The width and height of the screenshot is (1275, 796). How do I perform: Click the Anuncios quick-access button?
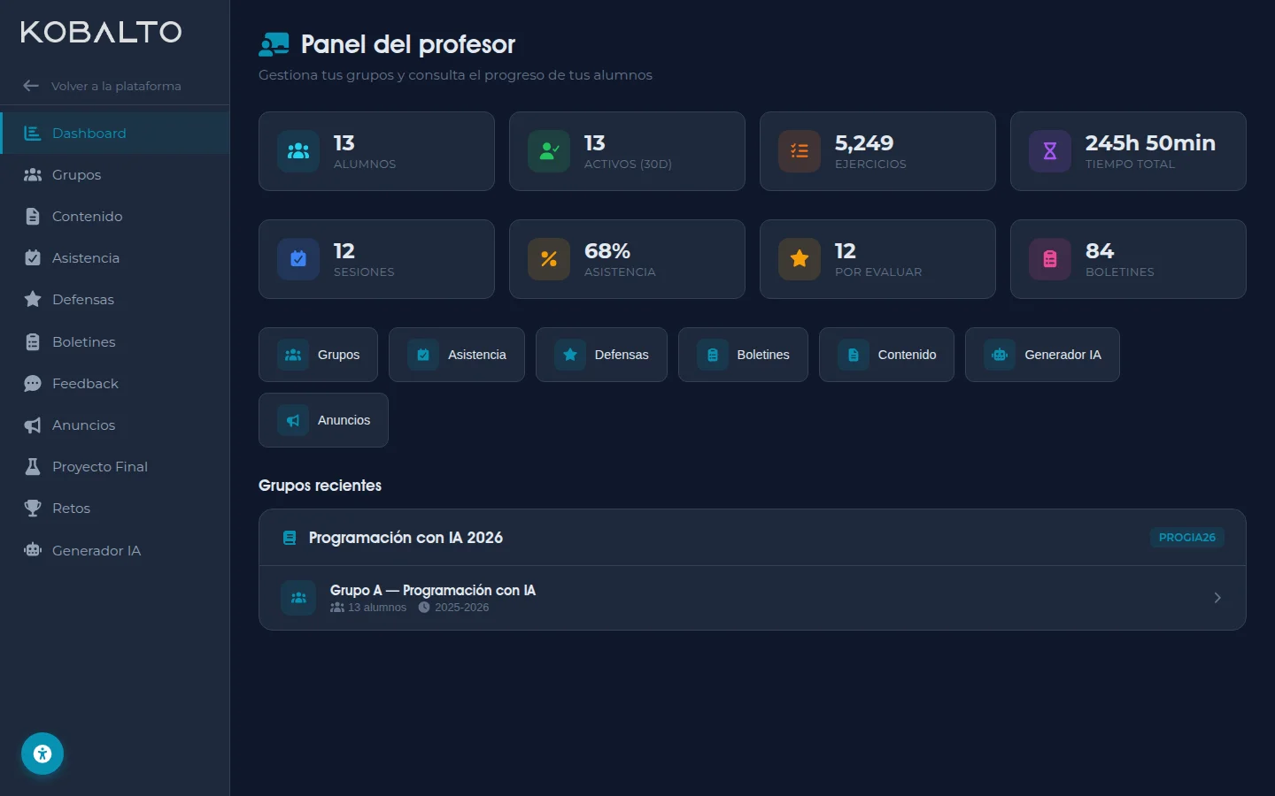pyautogui.click(x=323, y=420)
